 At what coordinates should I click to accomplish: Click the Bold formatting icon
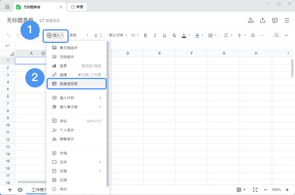(x=145, y=35)
